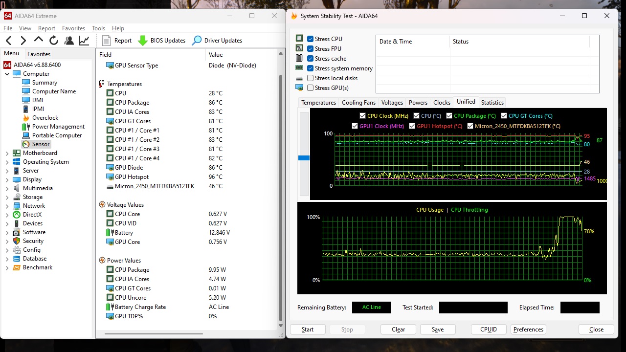The image size is (626, 352).
Task: Open Driver Updates search
Action: point(217,41)
